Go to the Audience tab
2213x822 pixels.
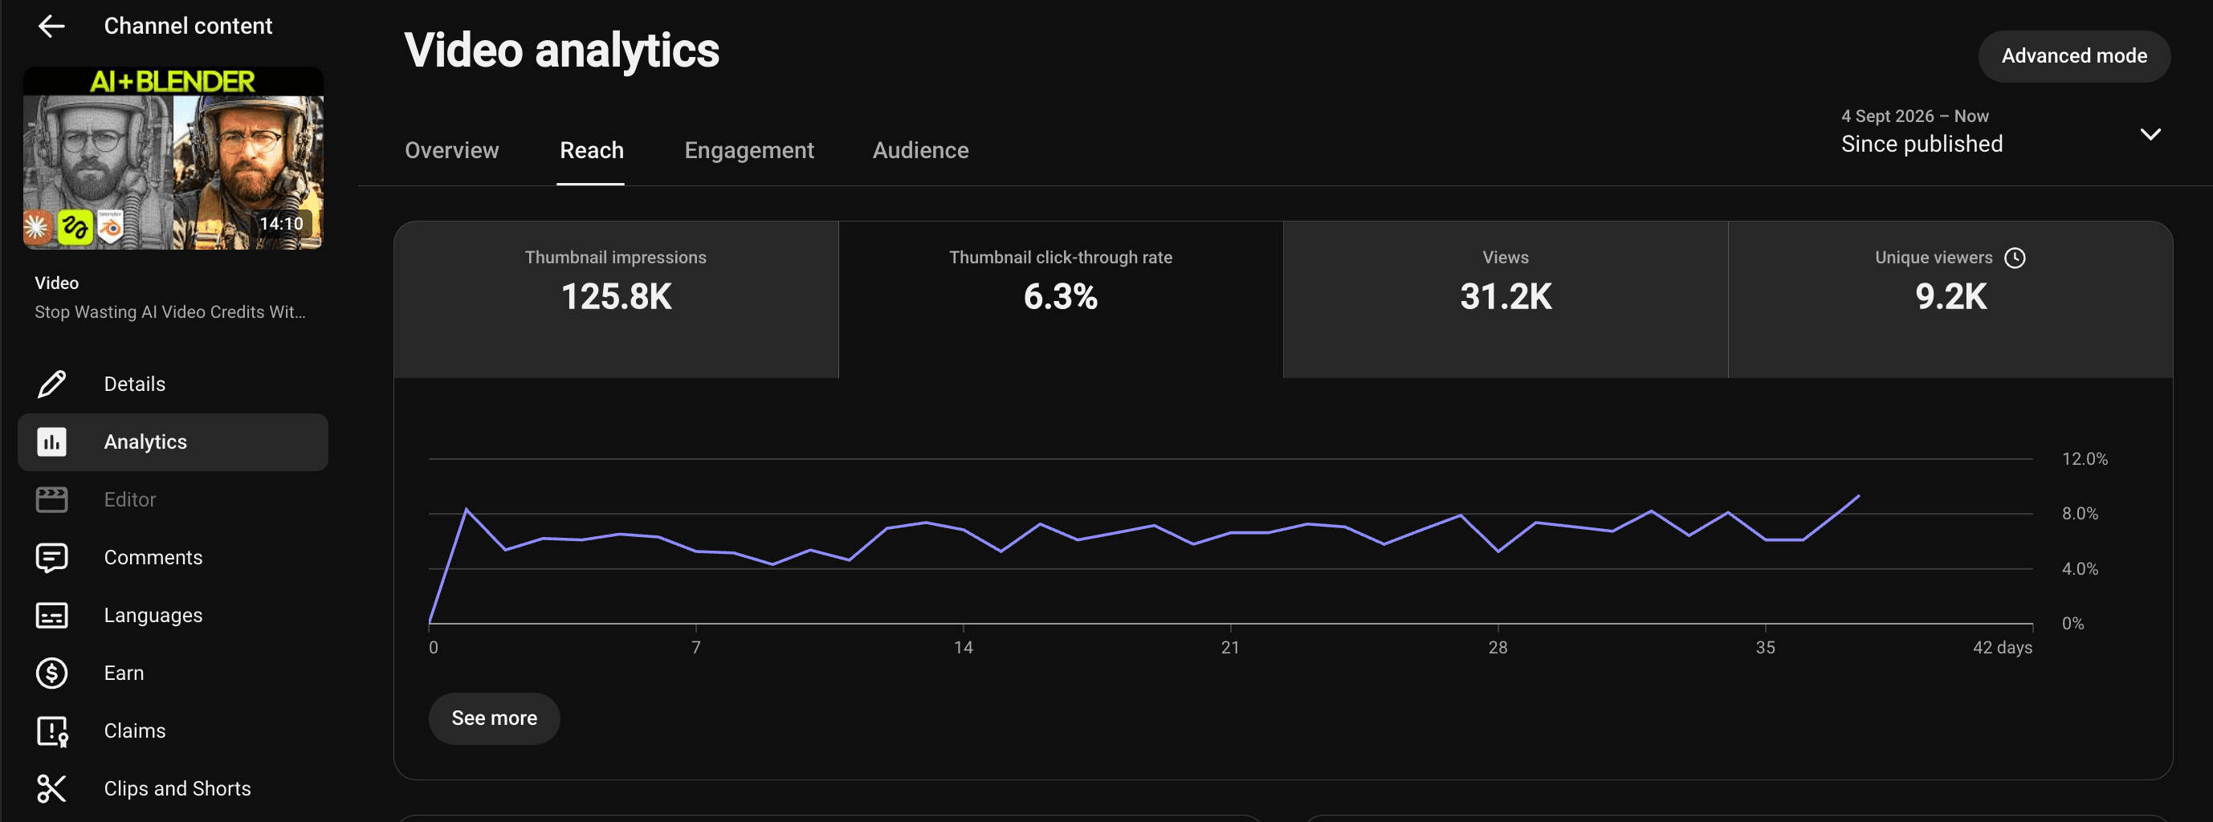(920, 150)
